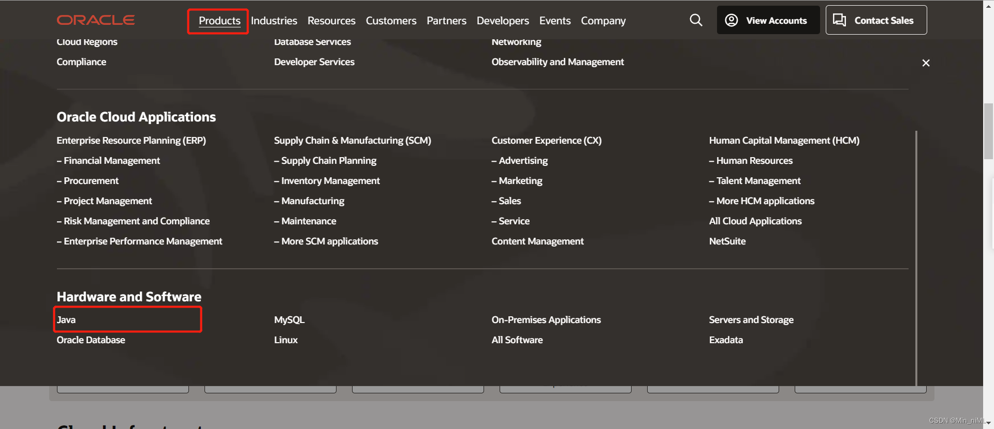The height and width of the screenshot is (429, 994).
Task: Open the Linux link
Action: (x=286, y=340)
